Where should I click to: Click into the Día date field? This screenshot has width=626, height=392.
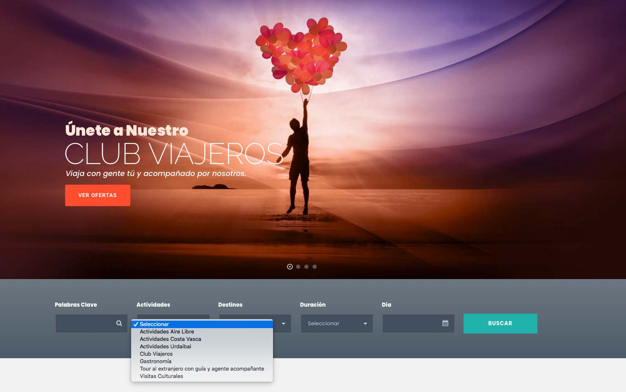click(419, 324)
